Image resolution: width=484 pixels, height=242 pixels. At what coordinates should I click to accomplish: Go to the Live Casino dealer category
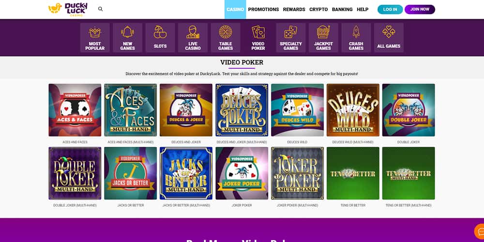(x=193, y=38)
